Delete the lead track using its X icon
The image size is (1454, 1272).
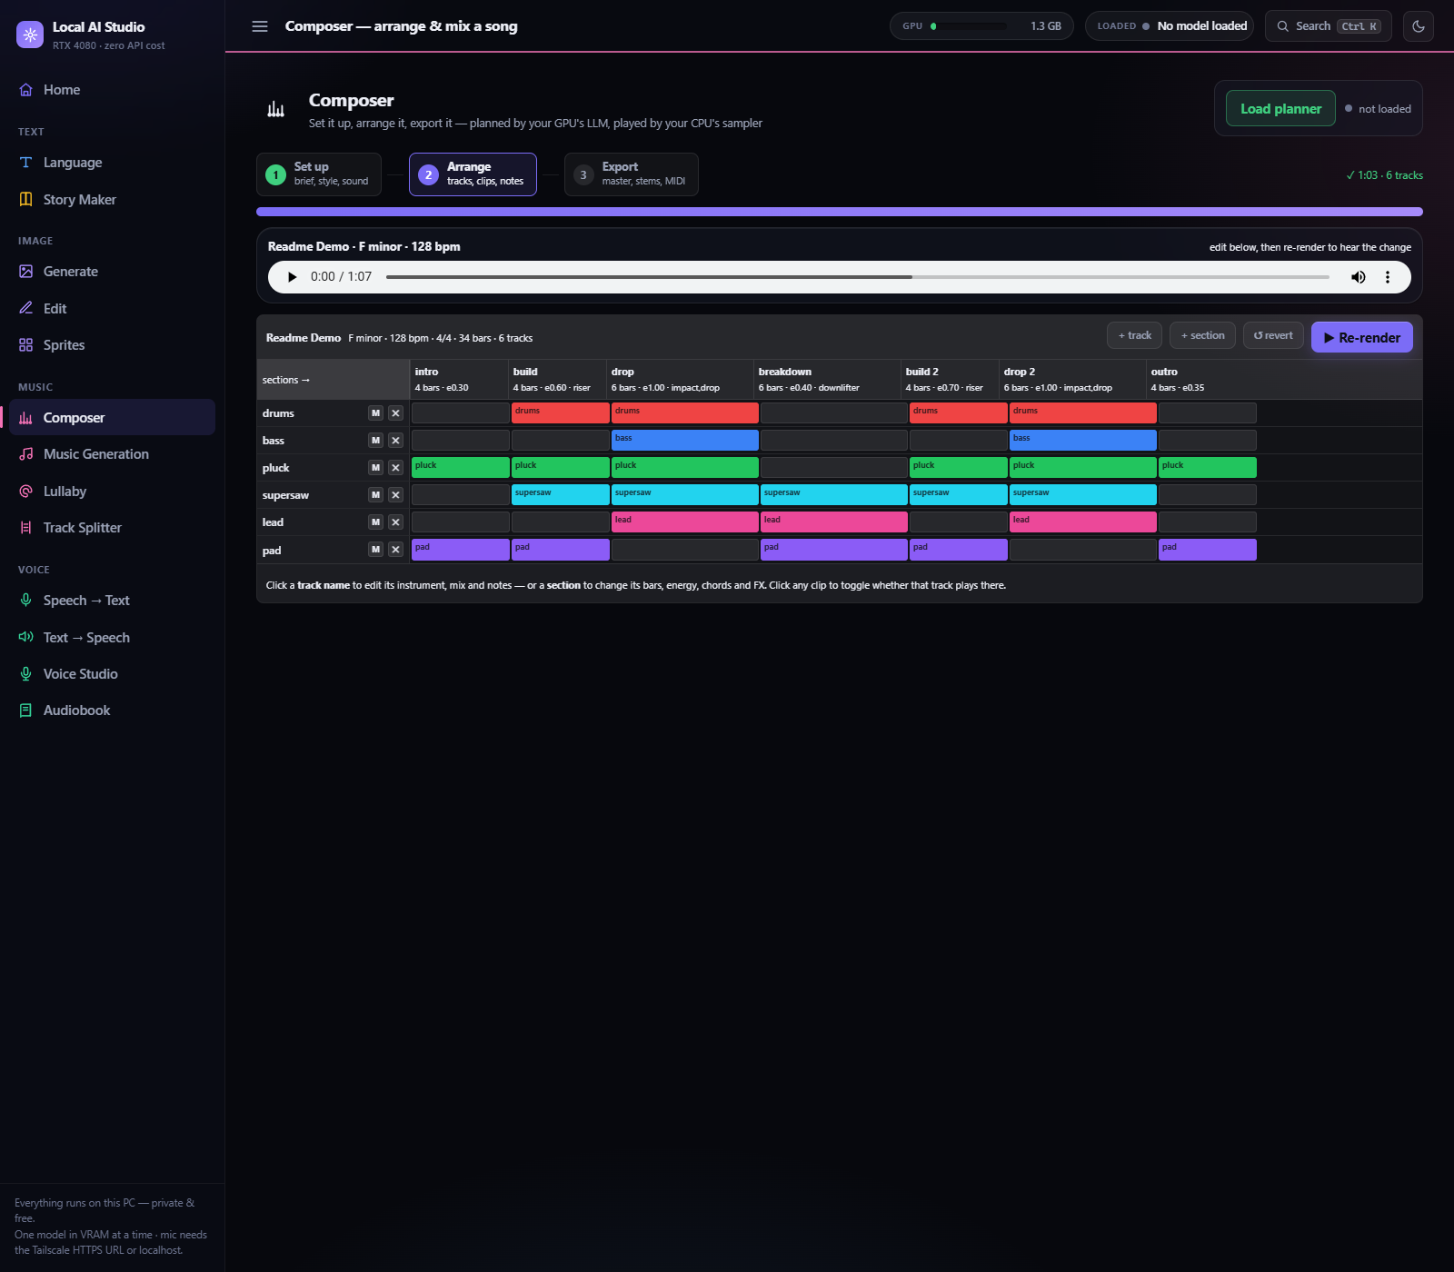(x=395, y=522)
